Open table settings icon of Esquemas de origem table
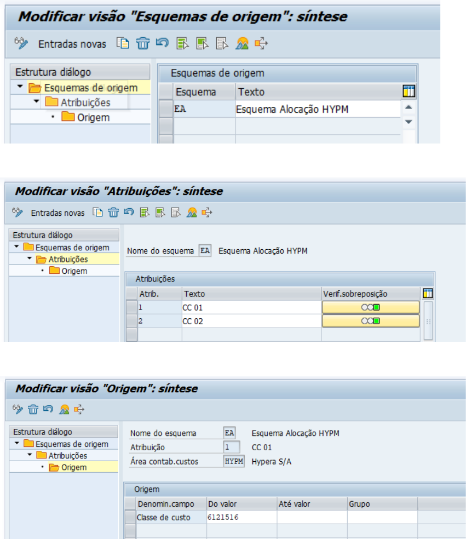The height and width of the screenshot is (539, 466). point(409,91)
